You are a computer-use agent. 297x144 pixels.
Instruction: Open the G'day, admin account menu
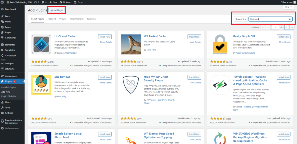click(x=287, y=2)
